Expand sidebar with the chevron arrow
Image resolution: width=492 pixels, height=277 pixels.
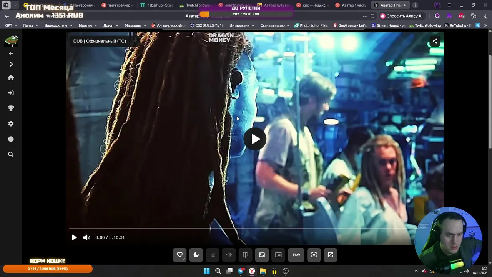click(x=11, y=64)
